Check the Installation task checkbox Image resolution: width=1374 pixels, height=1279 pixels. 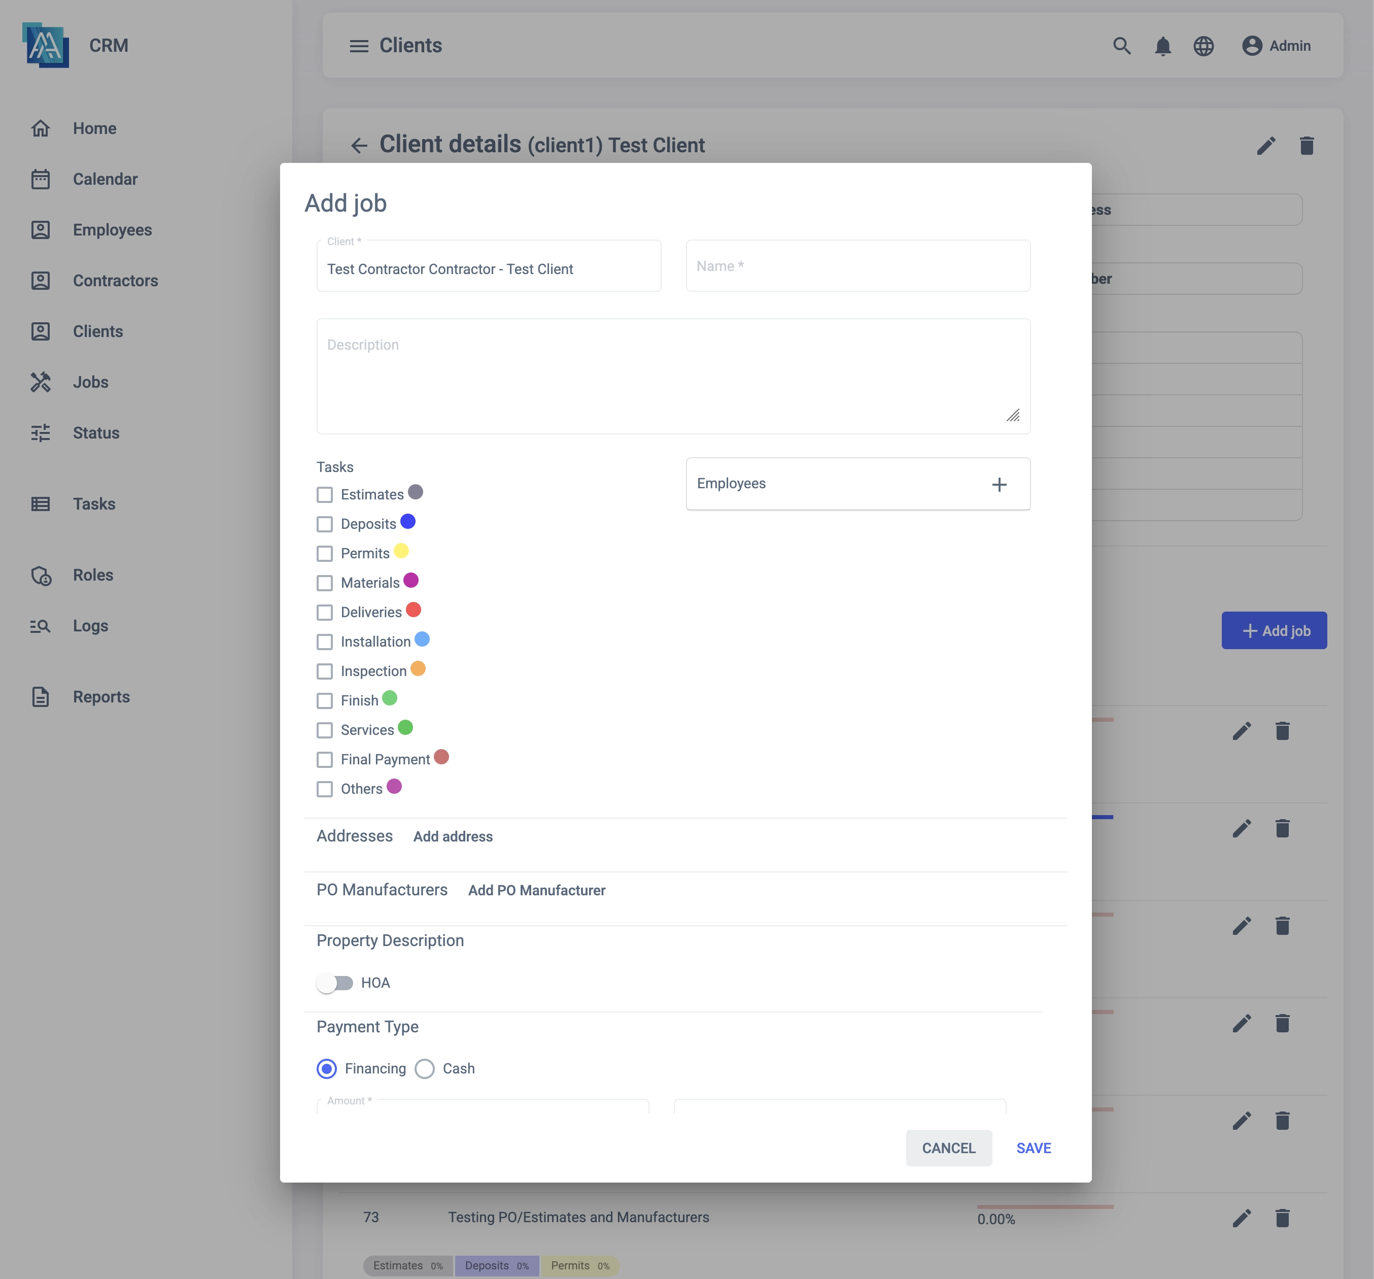324,642
